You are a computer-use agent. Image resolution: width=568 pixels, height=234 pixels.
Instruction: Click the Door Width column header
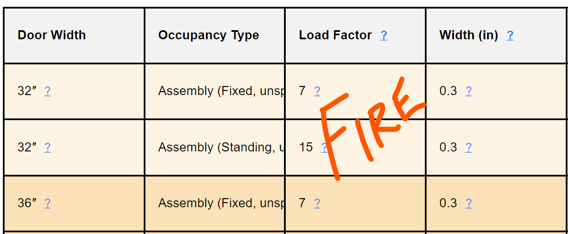[x=52, y=35]
